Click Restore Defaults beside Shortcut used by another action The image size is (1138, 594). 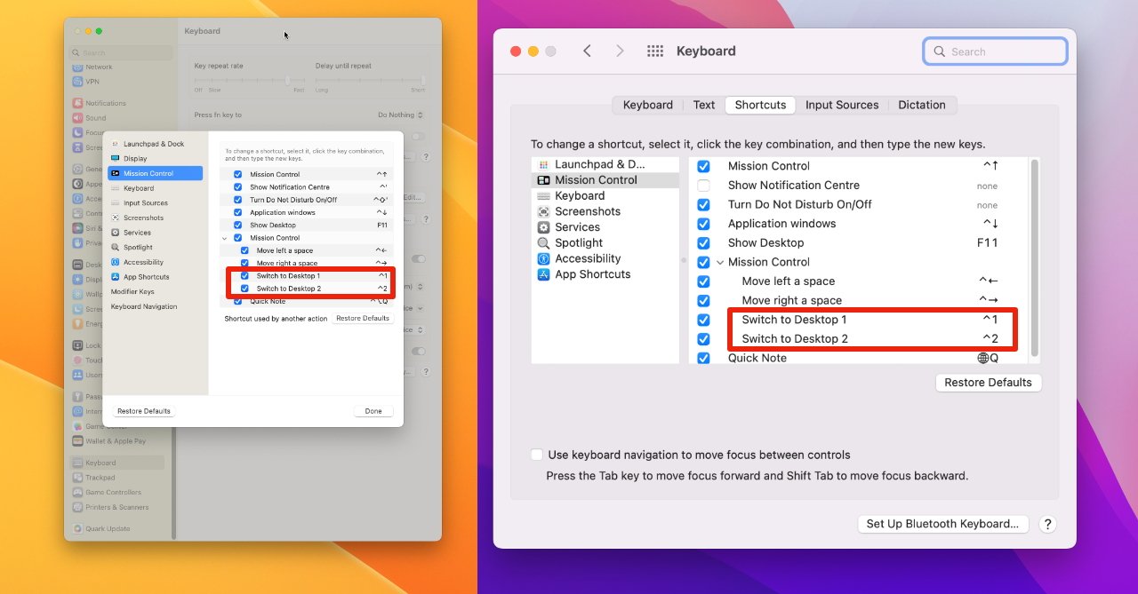pyautogui.click(x=363, y=318)
